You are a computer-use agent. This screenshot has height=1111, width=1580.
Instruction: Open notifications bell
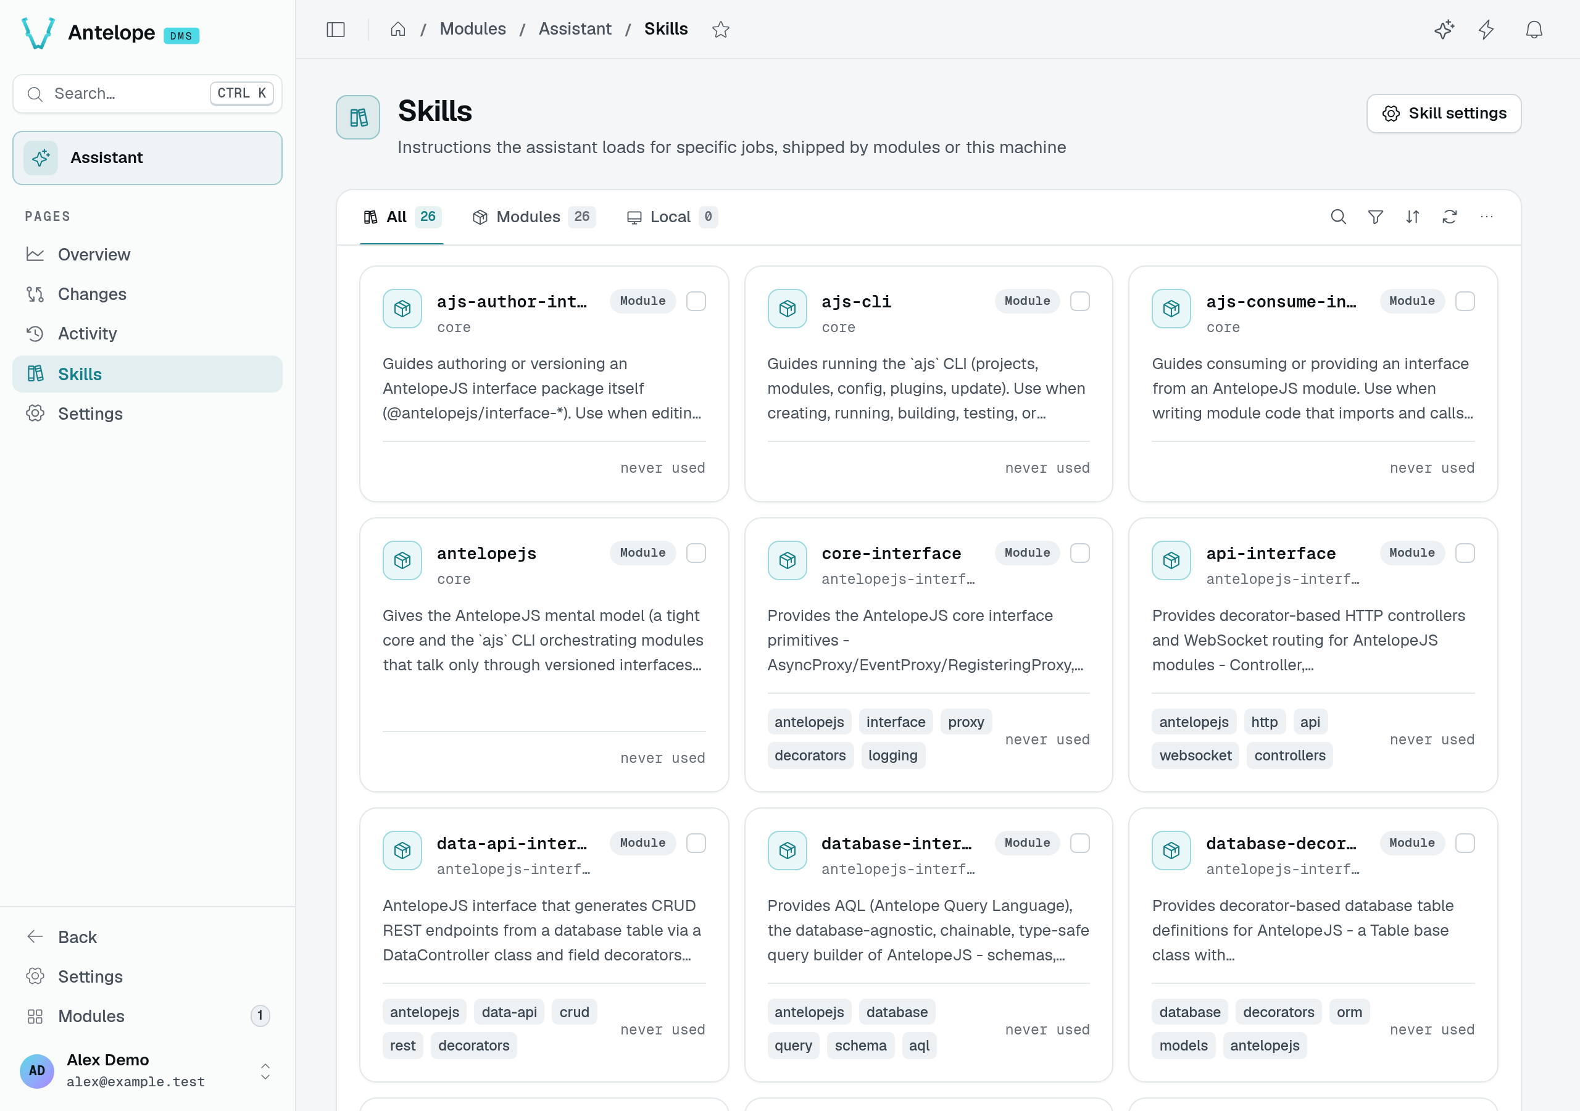[x=1534, y=29]
